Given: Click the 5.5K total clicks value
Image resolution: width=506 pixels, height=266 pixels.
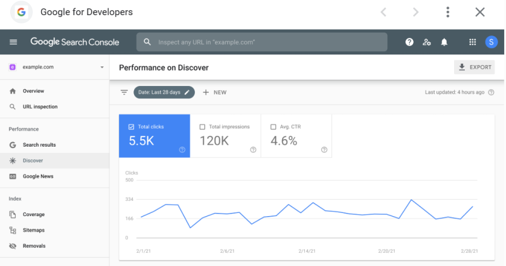Looking at the screenshot, I should click(141, 141).
